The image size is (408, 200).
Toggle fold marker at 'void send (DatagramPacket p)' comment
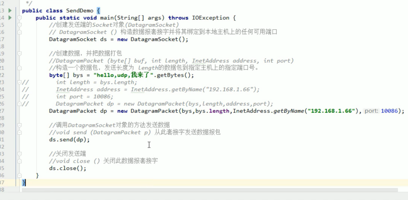[20, 132]
